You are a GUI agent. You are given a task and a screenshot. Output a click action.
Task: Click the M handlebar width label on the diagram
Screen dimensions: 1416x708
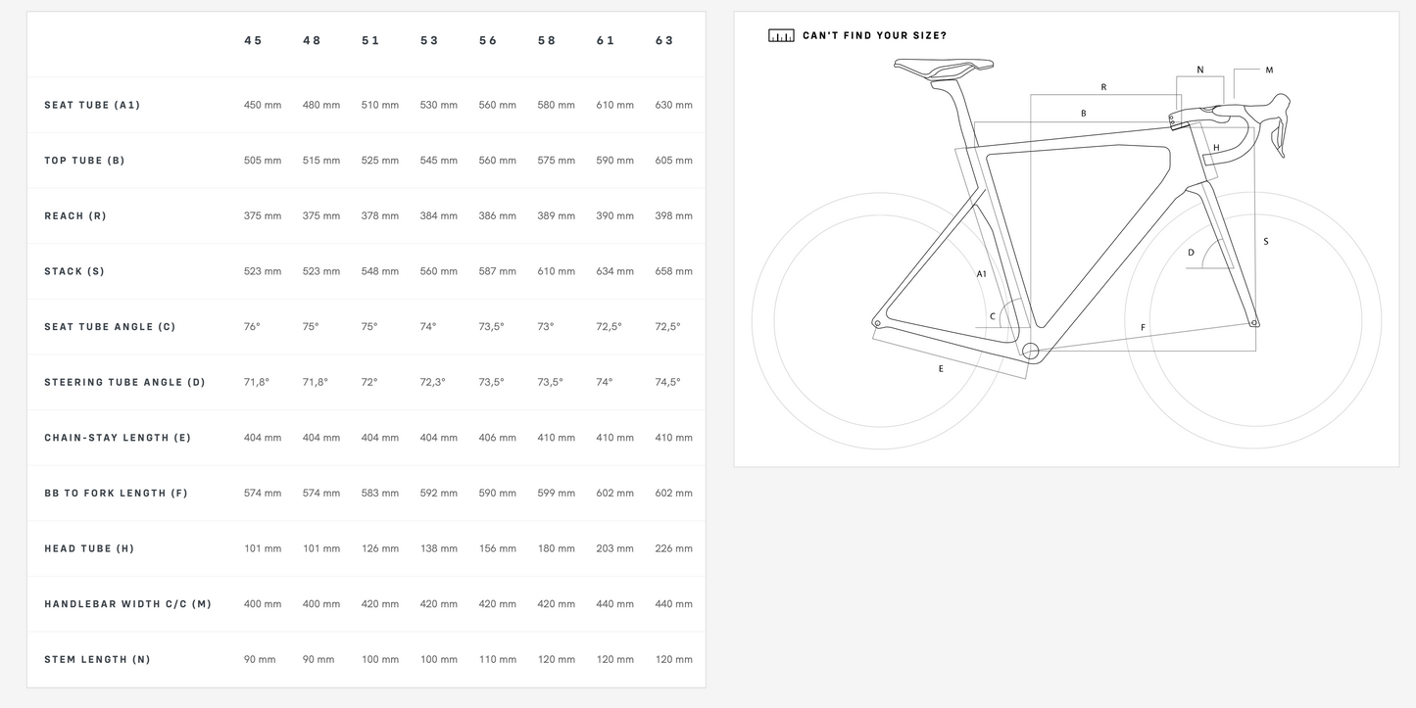tap(1269, 70)
